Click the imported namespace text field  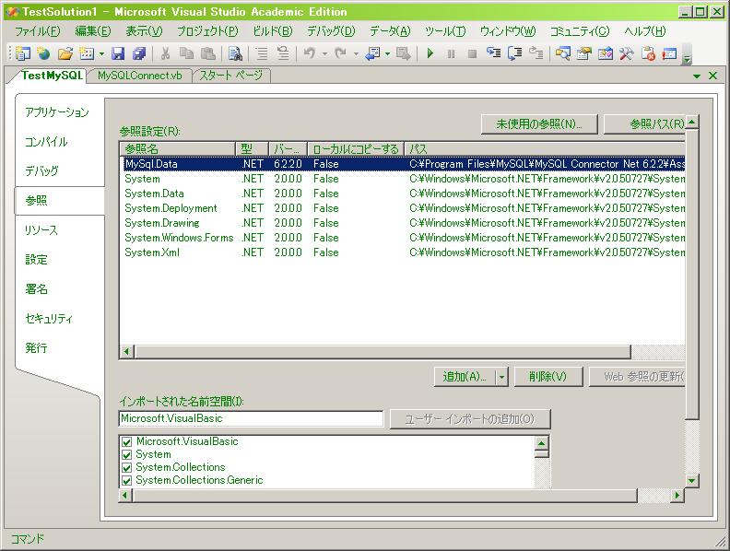pyautogui.click(x=252, y=418)
